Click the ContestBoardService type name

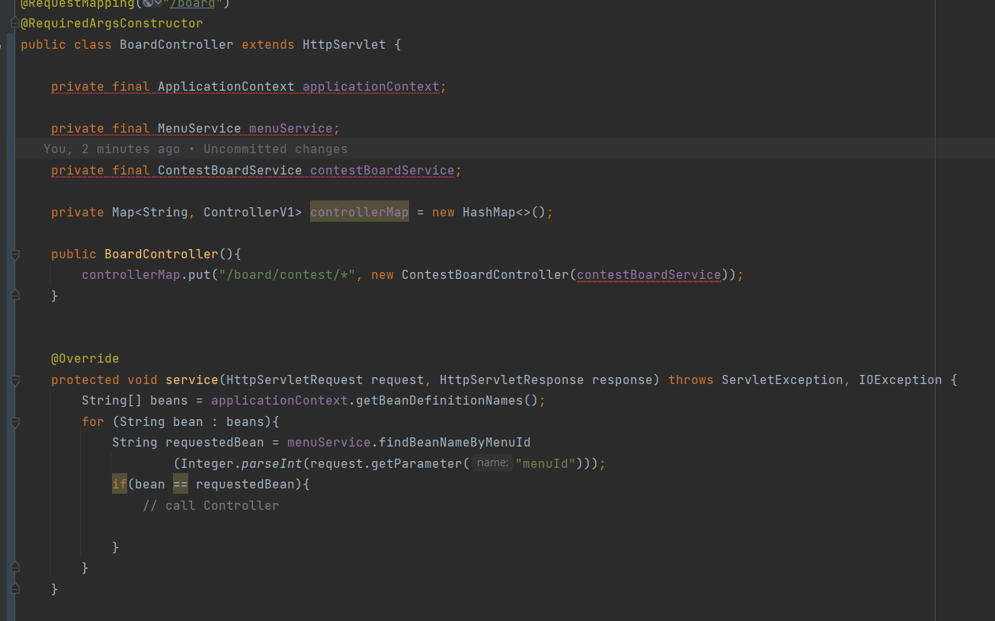pos(230,170)
